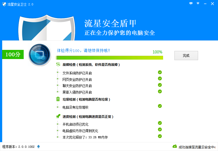Click the 程序版本 2.0.0.1002 text
The width and height of the screenshot is (218, 151).
(x=19, y=147)
